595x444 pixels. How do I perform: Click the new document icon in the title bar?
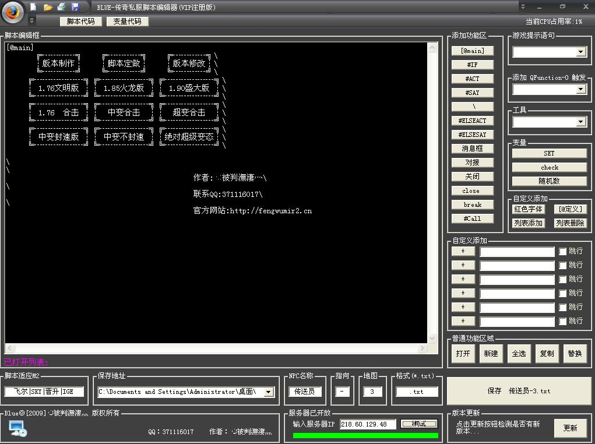pos(34,7)
